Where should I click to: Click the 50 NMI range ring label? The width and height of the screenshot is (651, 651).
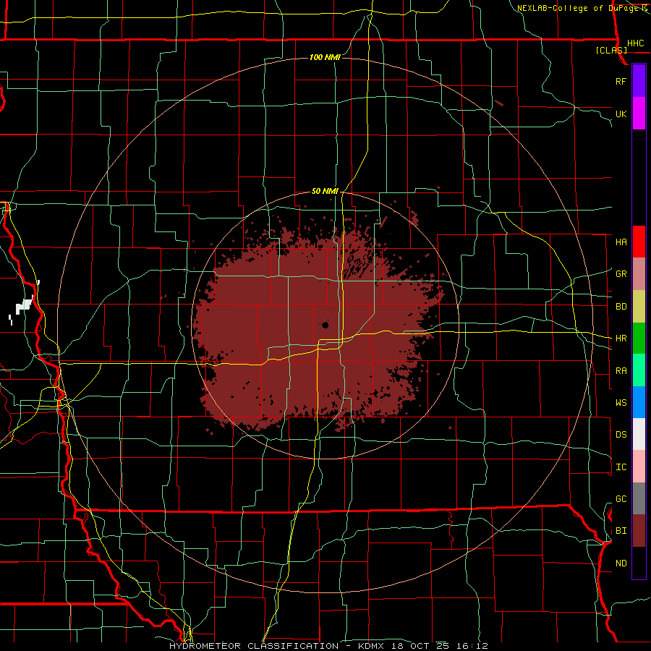(x=325, y=191)
